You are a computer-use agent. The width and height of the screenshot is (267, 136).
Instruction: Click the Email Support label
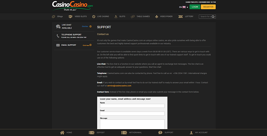pyautogui.click(x=69, y=45)
